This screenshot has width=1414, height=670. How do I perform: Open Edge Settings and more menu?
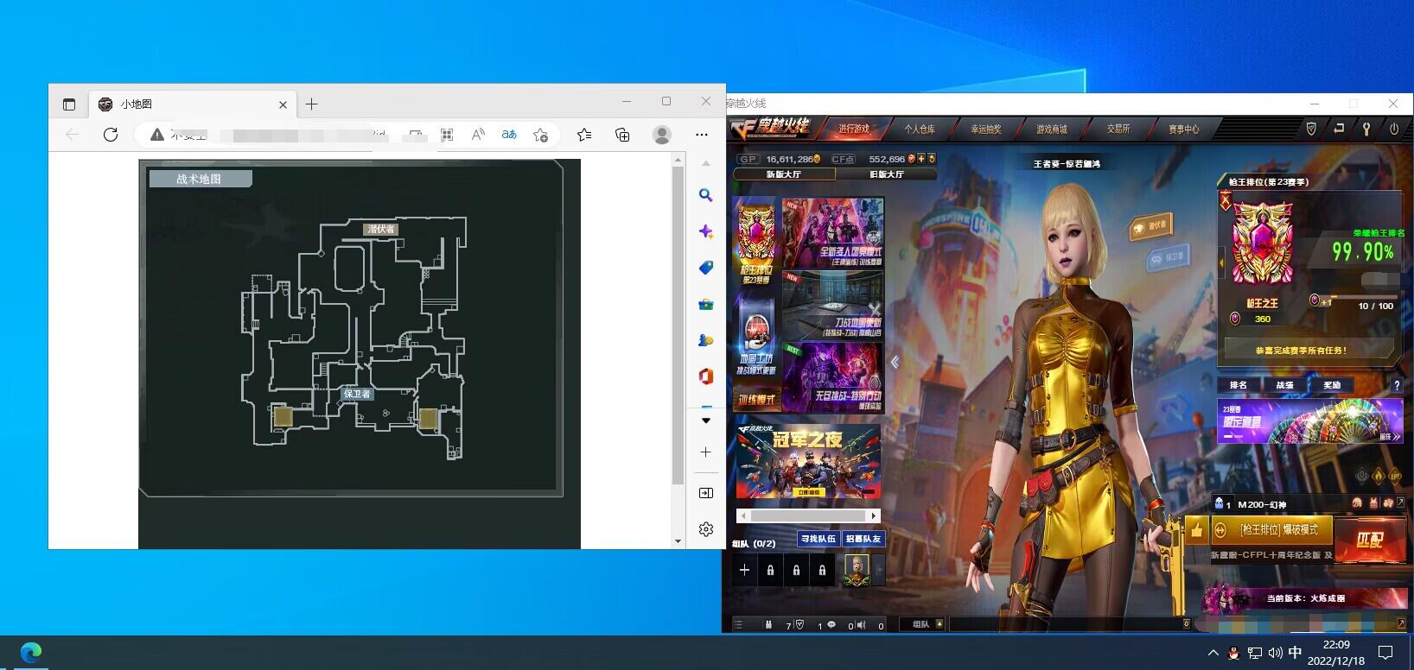[x=702, y=135]
